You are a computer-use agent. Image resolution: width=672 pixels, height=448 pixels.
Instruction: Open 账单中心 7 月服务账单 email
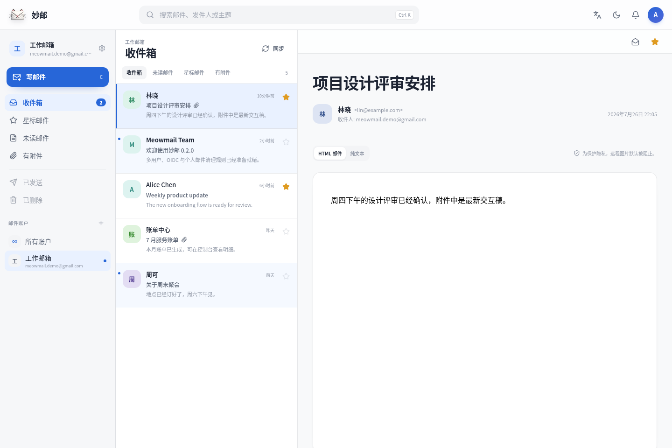(206, 241)
